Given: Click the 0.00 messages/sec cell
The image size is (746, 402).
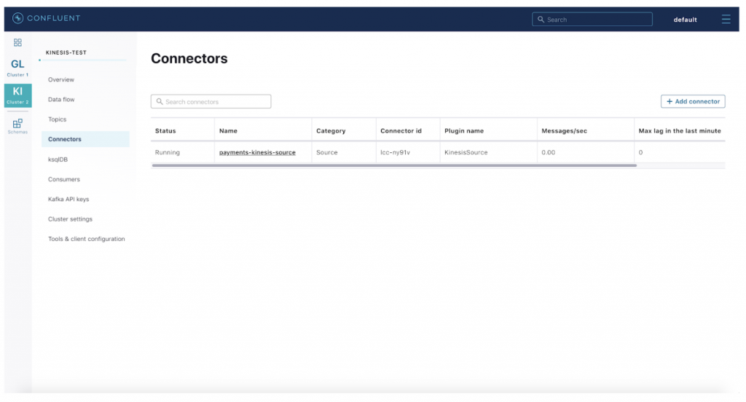Looking at the screenshot, I should [x=548, y=152].
